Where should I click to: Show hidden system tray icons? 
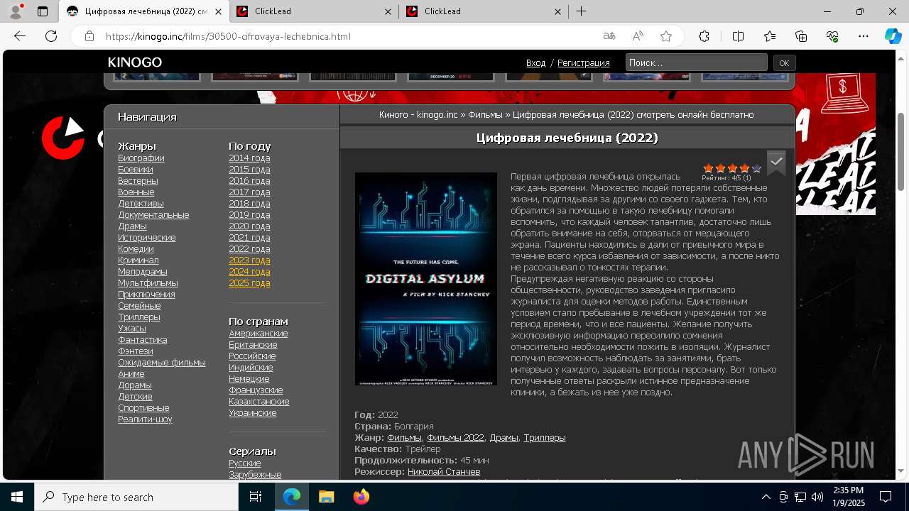[x=766, y=497]
